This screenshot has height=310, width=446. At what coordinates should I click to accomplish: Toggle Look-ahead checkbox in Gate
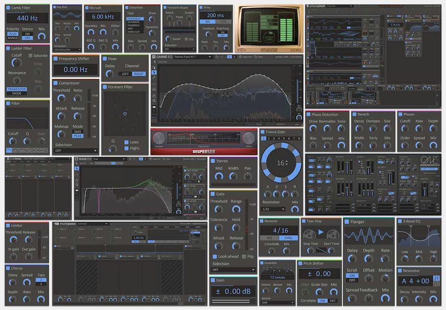[x=215, y=256]
